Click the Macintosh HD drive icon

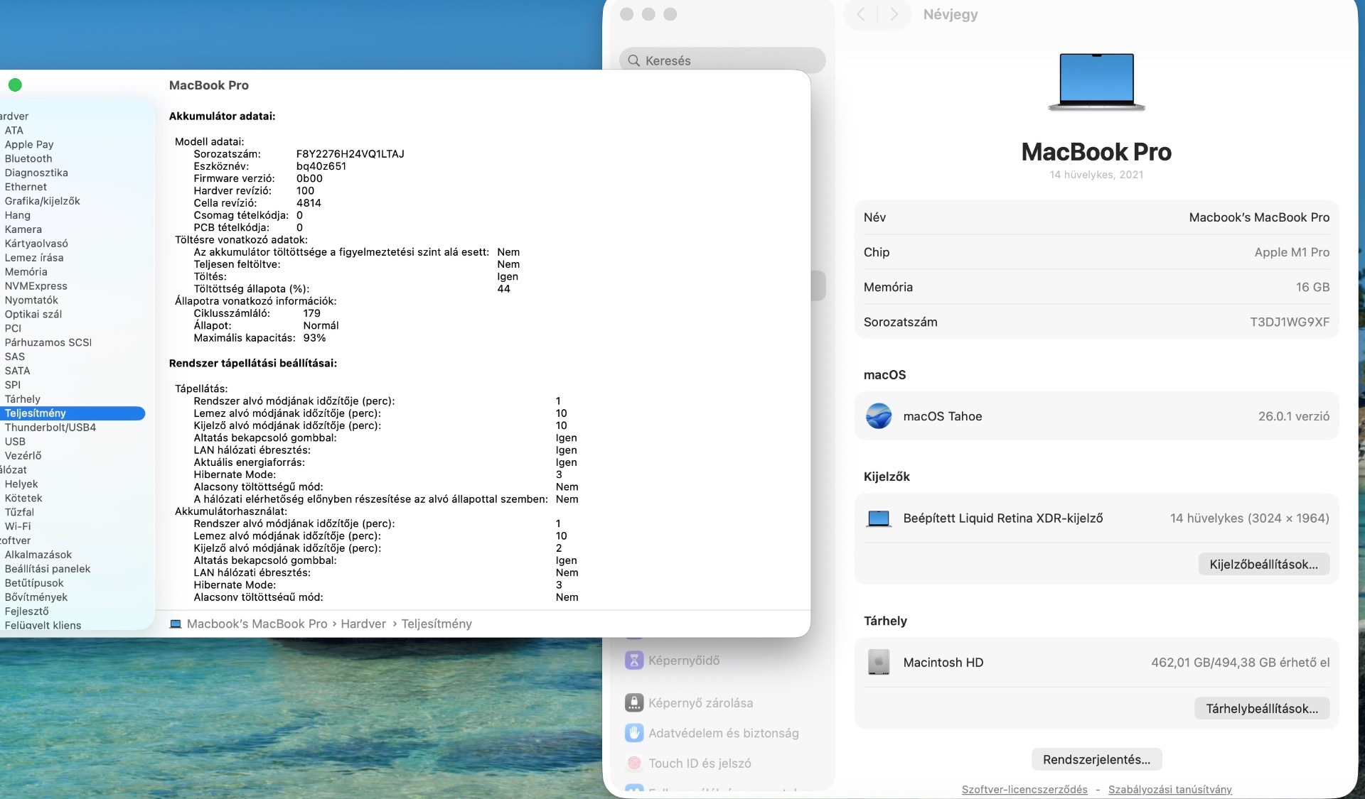[x=879, y=663]
